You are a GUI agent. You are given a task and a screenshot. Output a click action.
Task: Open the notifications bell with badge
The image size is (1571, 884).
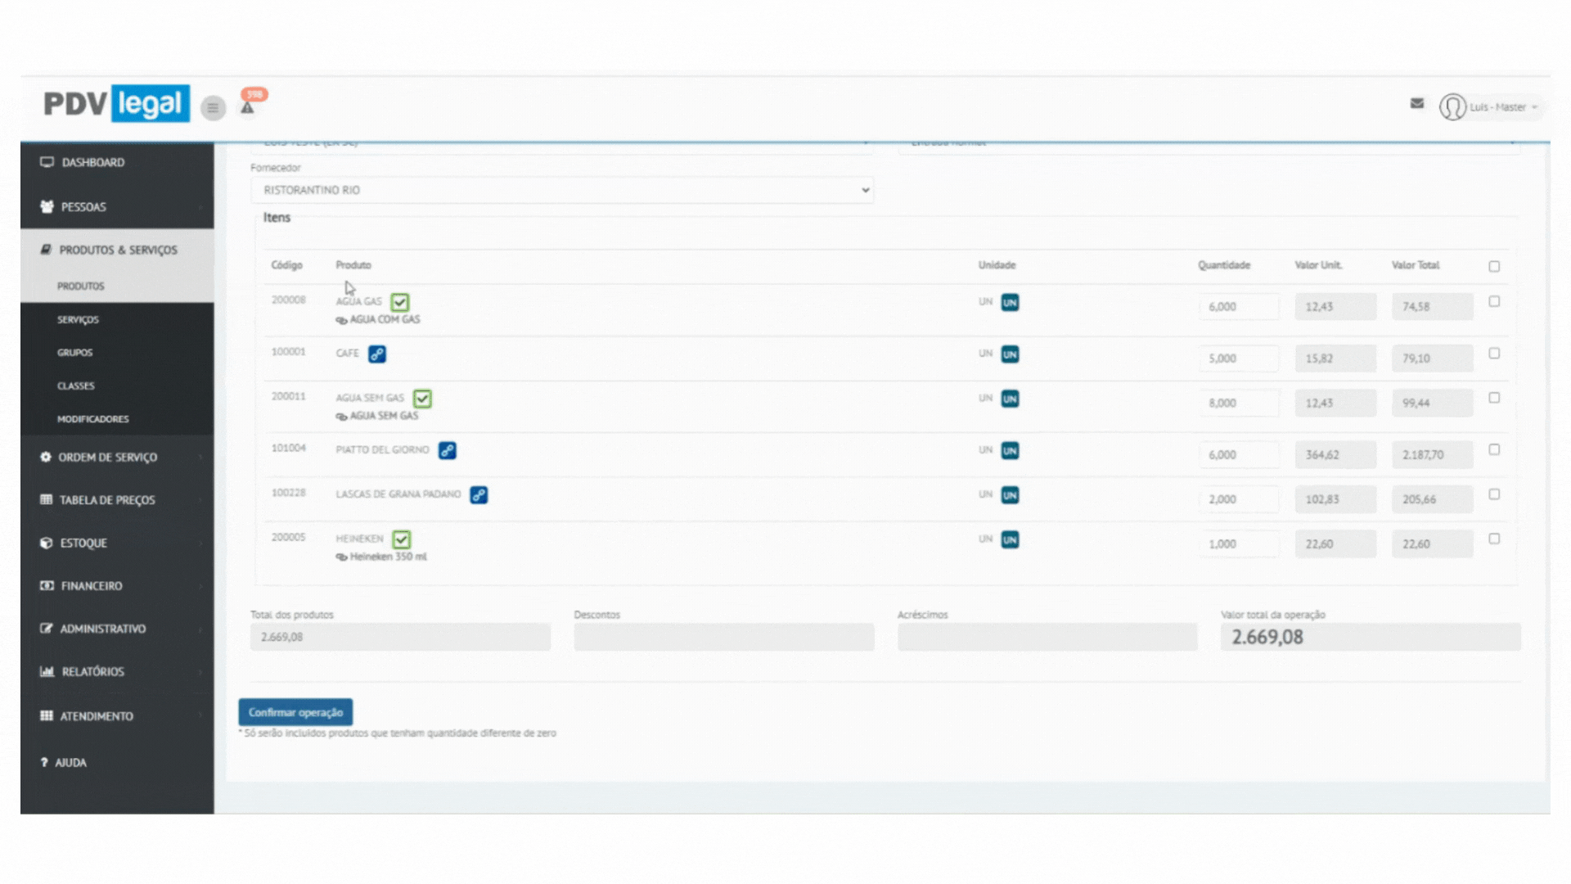pyautogui.click(x=248, y=106)
